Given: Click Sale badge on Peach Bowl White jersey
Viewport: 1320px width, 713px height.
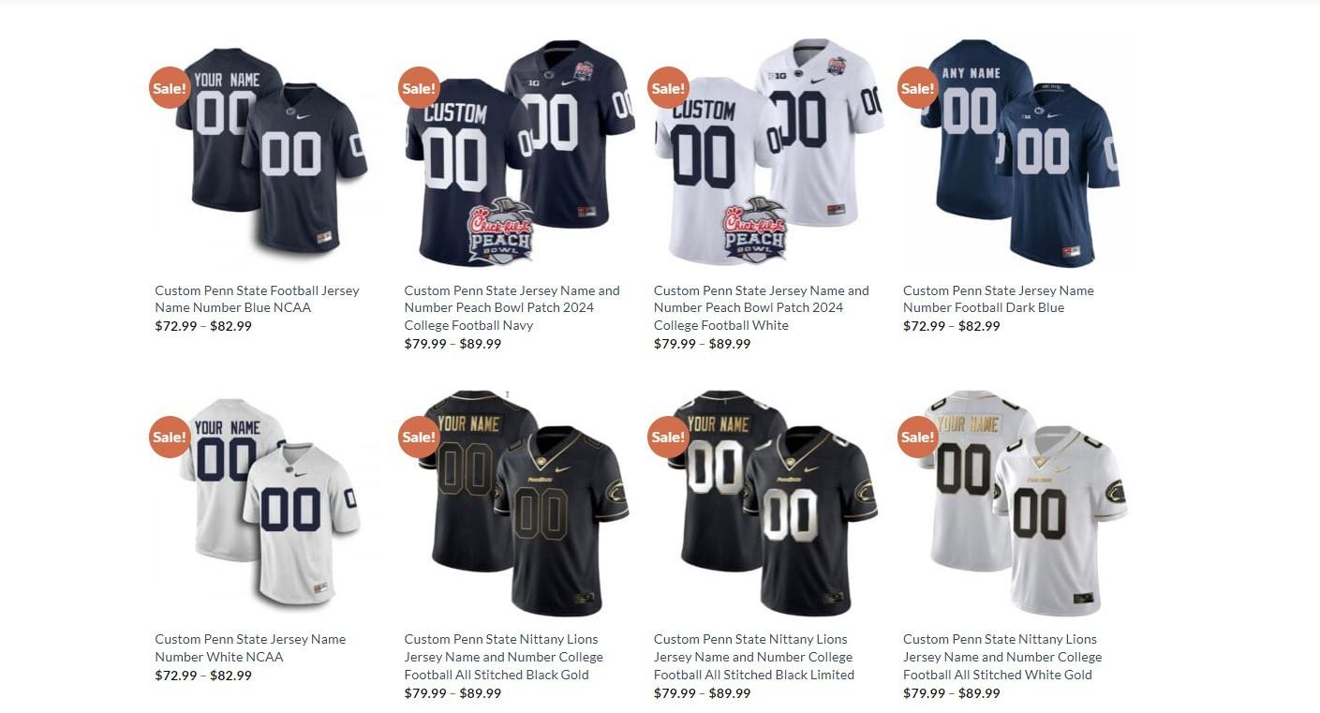Looking at the screenshot, I should [x=668, y=88].
